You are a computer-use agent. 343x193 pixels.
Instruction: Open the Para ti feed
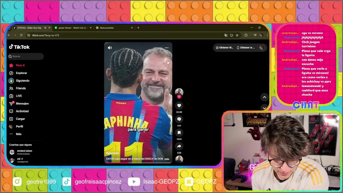(20, 65)
